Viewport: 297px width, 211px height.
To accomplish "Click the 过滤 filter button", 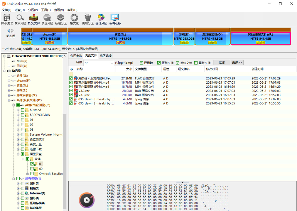I will pyautogui.click(x=222, y=63).
